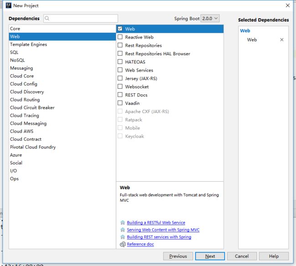The width and height of the screenshot is (296, 266).
Task: Enable the Reactive Web checkbox
Action: (x=120, y=37)
